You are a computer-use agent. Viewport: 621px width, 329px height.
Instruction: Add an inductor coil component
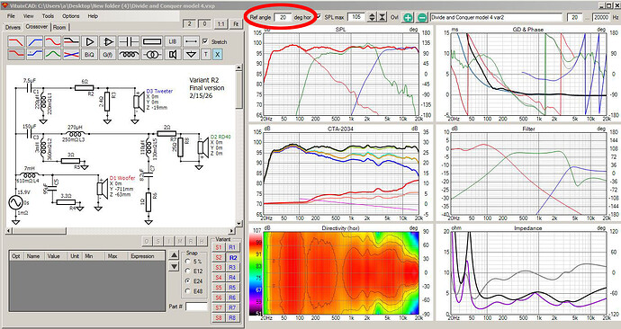tap(129, 54)
